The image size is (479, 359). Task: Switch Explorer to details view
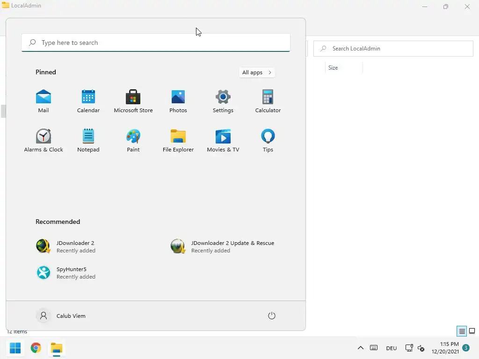click(x=462, y=331)
